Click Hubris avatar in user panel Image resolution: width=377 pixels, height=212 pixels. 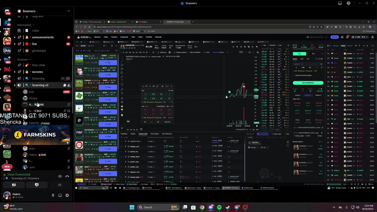click(x=7, y=195)
